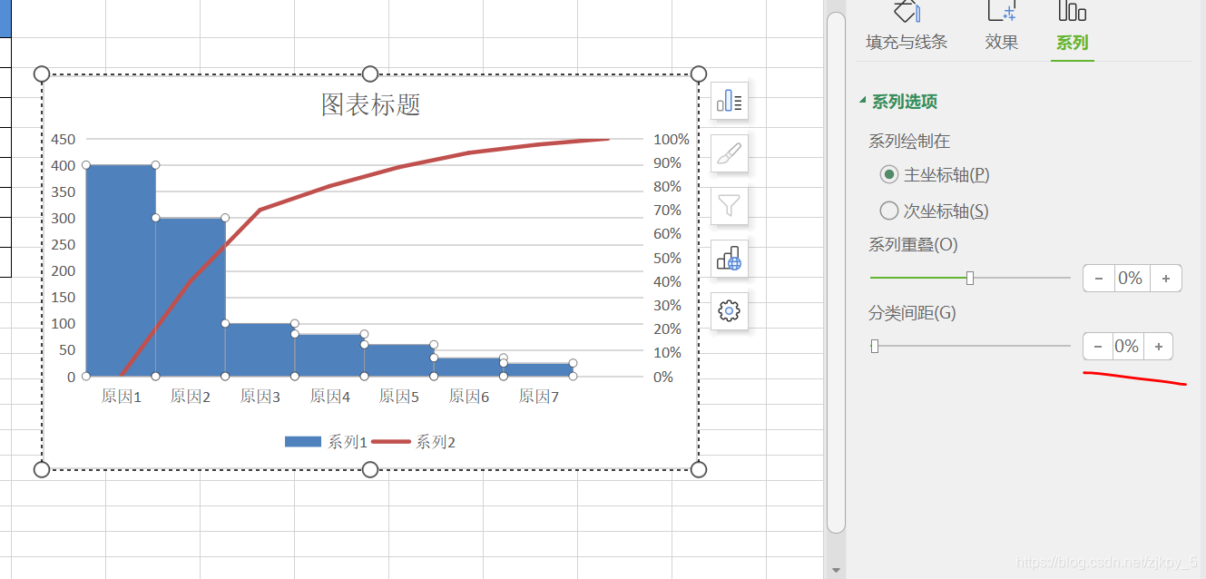Click the gap width 0% value field
Viewport: 1206px width, 579px height.
point(1127,347)
